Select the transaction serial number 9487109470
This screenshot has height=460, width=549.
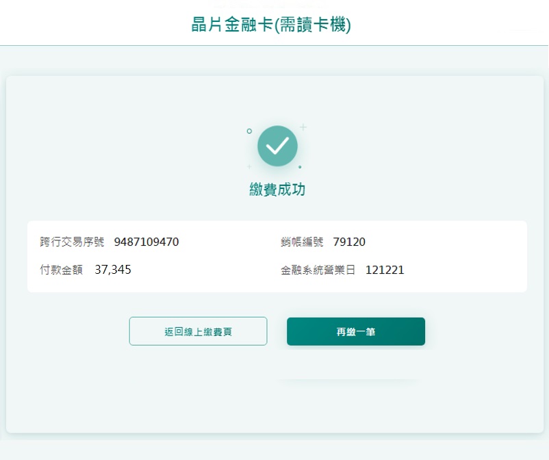(x=146, y=242)
